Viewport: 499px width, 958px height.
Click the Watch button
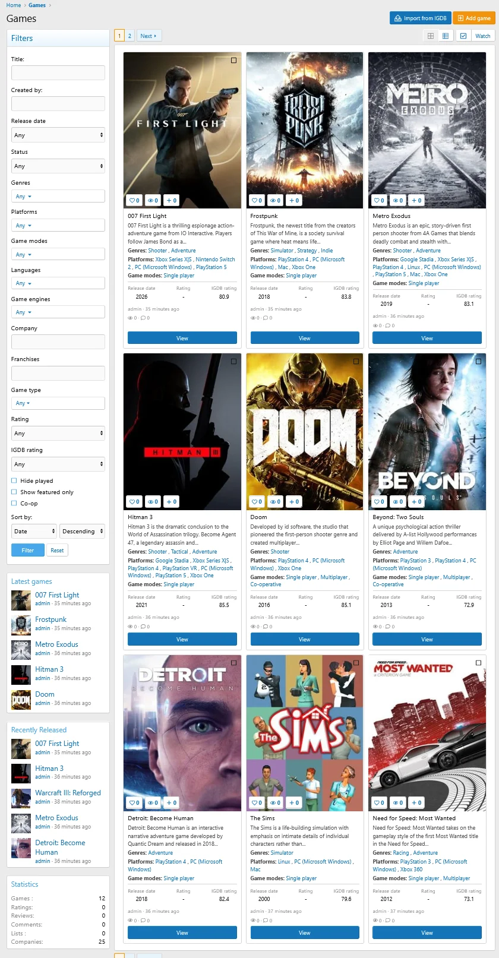point(483,36)
